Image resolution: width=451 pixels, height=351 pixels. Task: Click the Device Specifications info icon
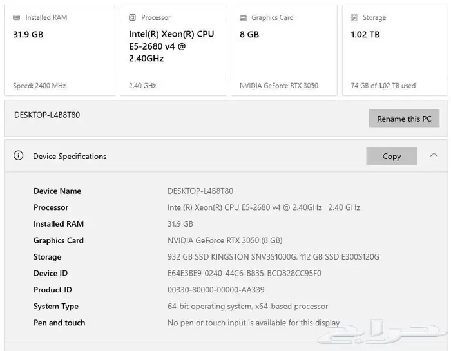[19, 155]
